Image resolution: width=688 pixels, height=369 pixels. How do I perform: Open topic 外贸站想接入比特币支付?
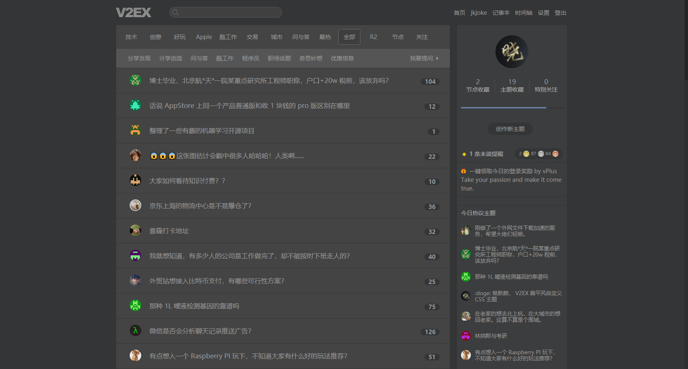217,281
